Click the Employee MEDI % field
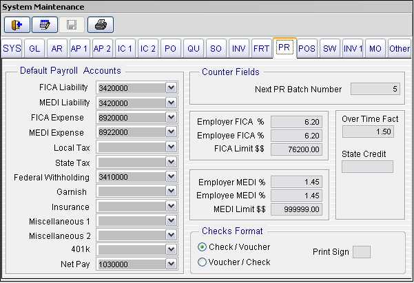Image resolution: width=414 pixels, height=283 pixels. (296, 196)
